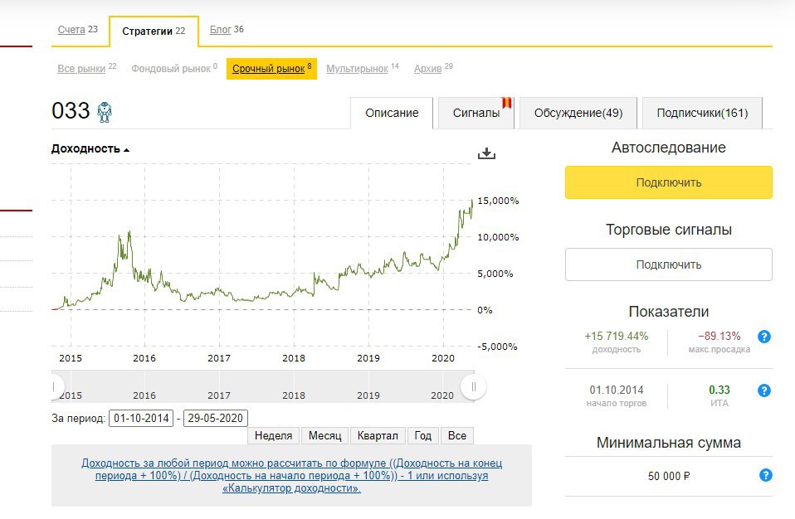This screenshot has height=519, width=795.
Task: Click Подключить under Торговые сигналы
Action: coord(668,264)
